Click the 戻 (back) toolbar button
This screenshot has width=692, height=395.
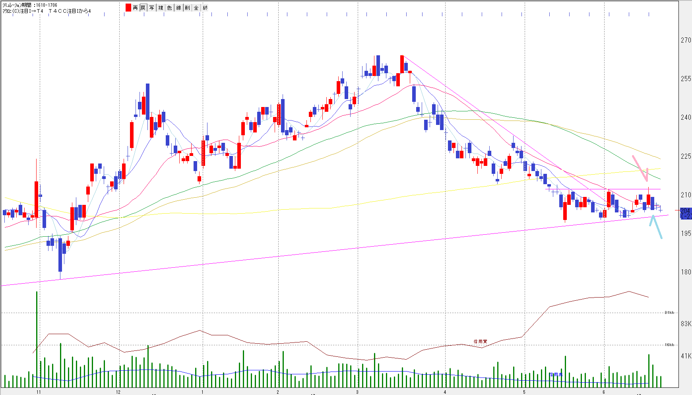pyautogui.click(x=143, y=8)
